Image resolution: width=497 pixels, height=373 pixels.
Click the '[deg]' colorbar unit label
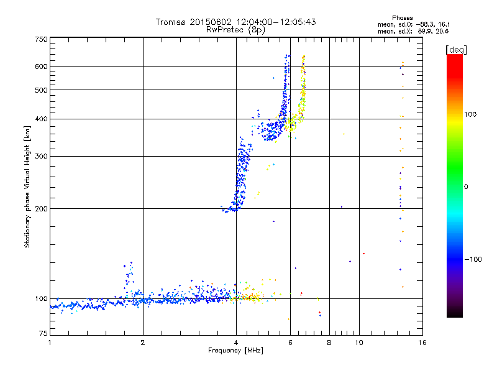[x=456, y=50]
